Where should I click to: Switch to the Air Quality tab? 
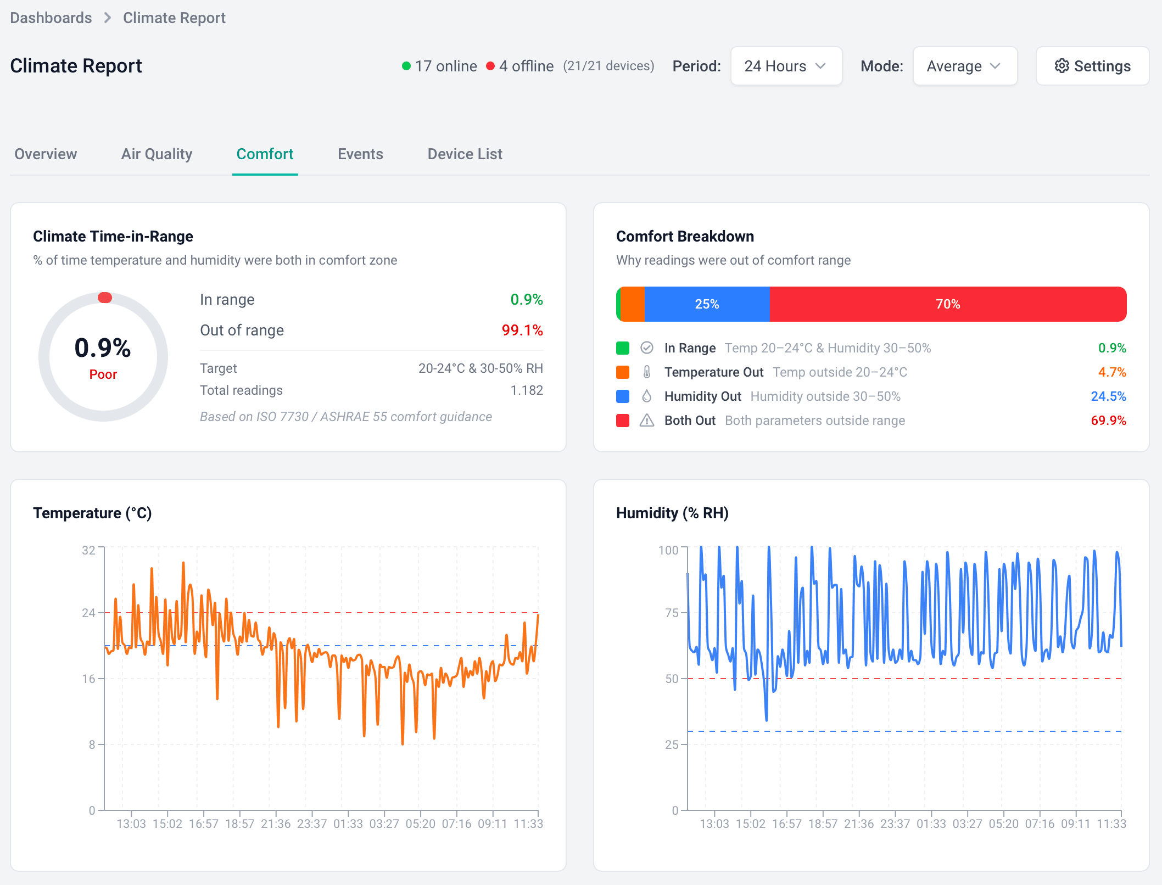point(157,154)
